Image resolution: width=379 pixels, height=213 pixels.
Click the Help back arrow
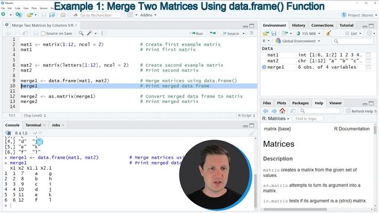tap(266, 111)
